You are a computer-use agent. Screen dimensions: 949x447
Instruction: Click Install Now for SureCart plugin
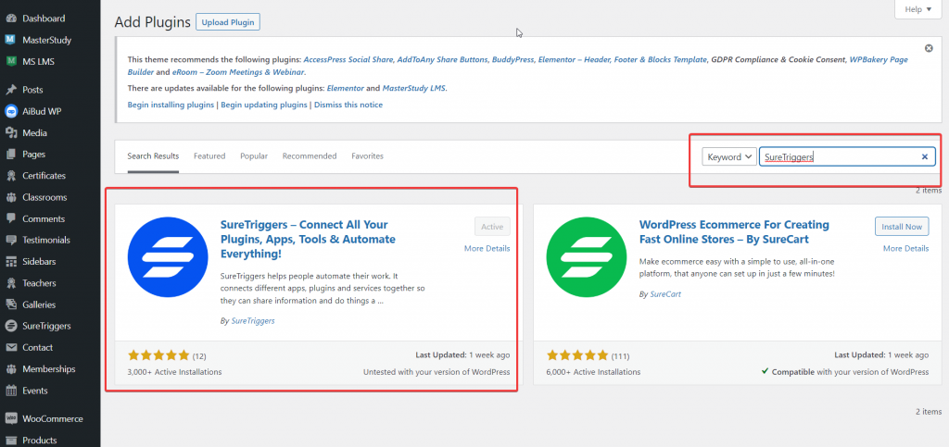click(x=902, y=227)
